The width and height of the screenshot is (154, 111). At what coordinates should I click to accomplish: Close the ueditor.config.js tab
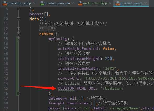110,3
